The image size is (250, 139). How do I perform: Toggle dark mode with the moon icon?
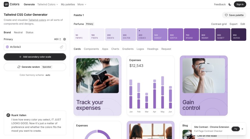tap(230, 4)
